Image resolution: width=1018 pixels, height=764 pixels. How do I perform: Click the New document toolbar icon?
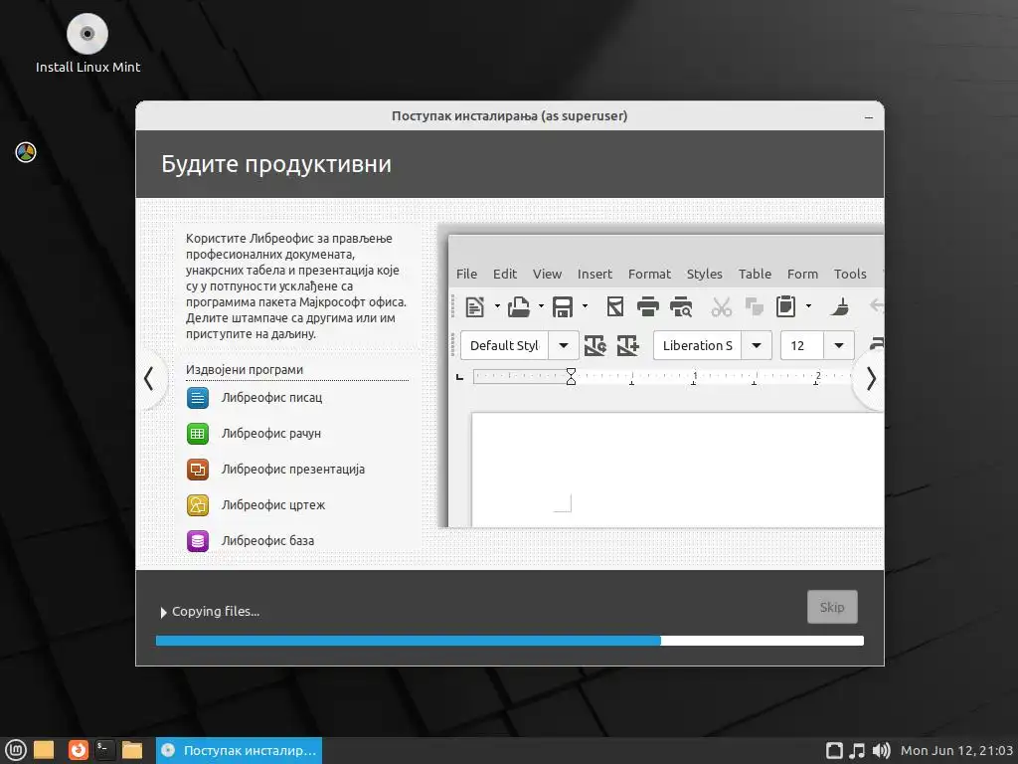pos(475,306)
